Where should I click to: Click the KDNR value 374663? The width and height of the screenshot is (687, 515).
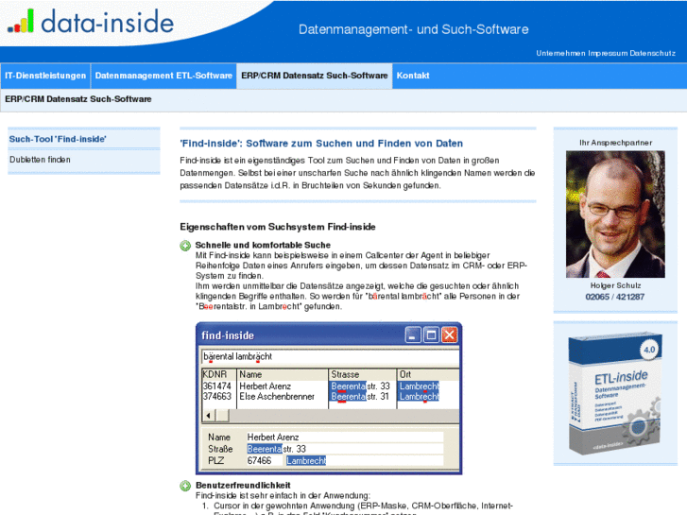tap(217, 396)
